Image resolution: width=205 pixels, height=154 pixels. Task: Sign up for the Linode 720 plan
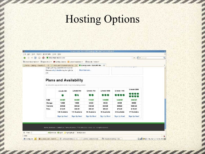coord(91,116)
